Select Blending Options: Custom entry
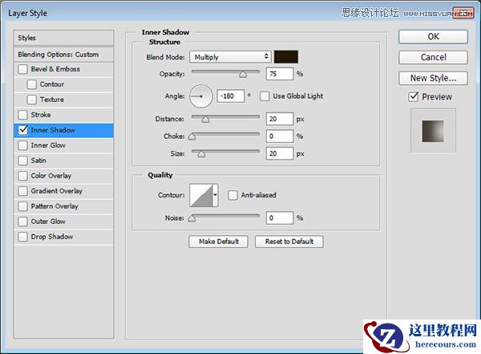This screenshot has height=354, width=481. 63,55
